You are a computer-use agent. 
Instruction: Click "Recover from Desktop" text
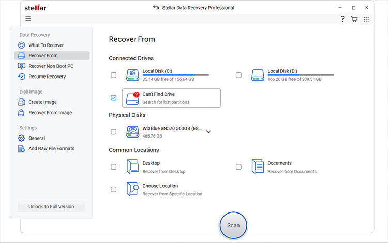pyautogui.click(x=164, y=171)
